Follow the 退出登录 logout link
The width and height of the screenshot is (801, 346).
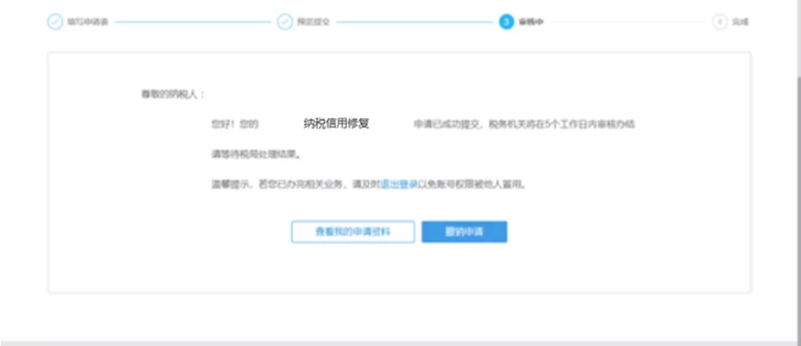(400, 184)
